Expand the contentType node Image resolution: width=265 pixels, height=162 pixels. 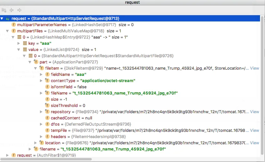[41, 81]
